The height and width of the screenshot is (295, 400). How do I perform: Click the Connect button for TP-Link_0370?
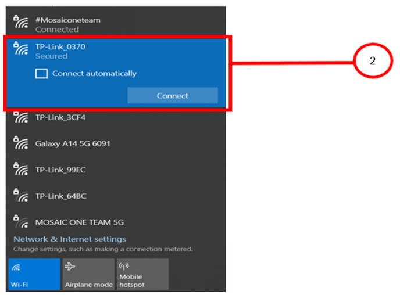click(173, 96)
